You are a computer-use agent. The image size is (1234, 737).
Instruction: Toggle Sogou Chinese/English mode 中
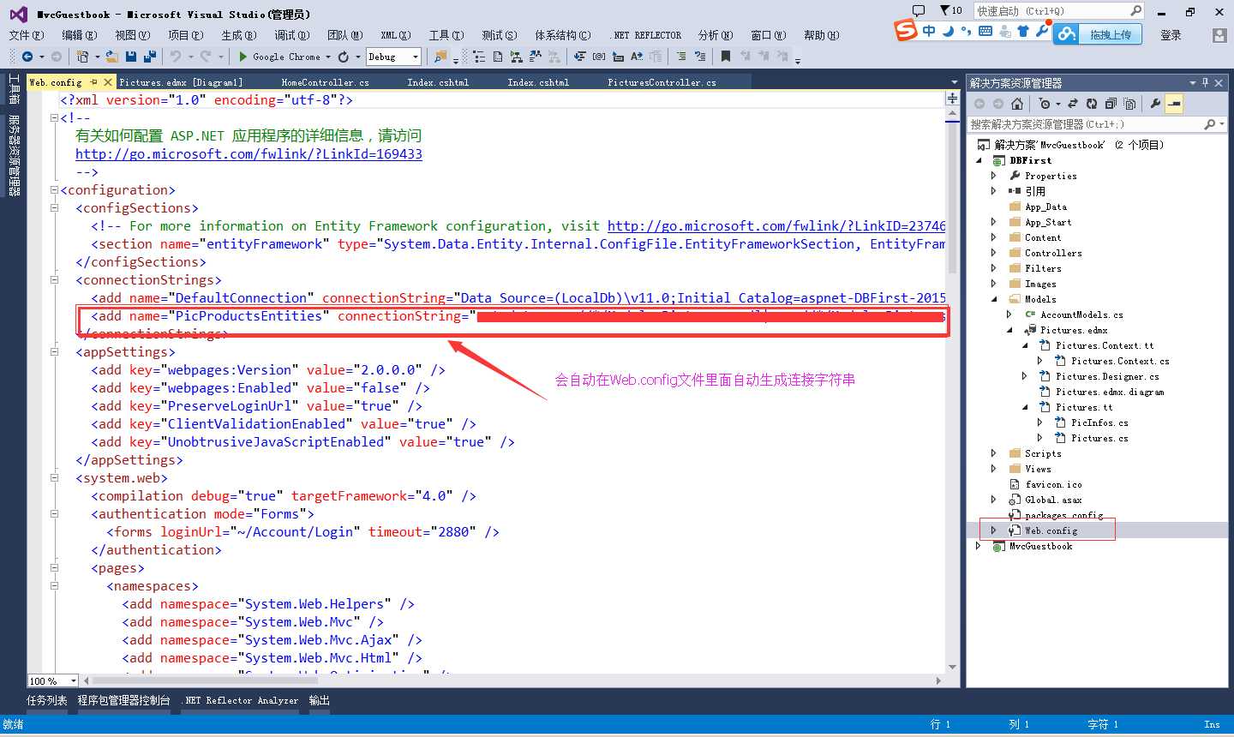click(x=929, y=31)
